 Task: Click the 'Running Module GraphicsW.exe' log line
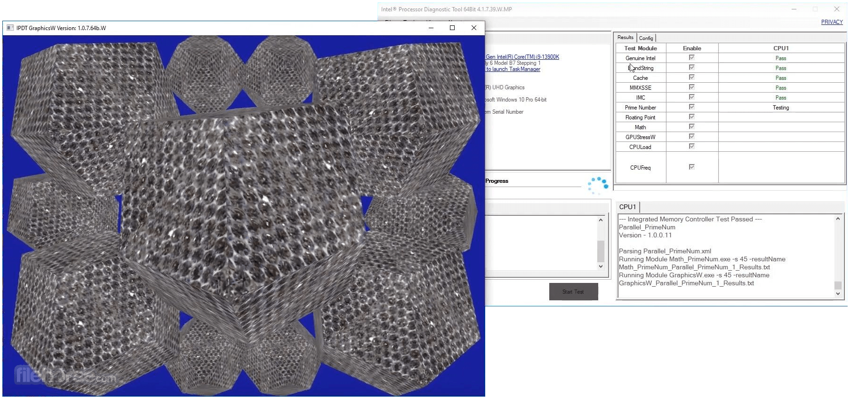pos(694,275)
